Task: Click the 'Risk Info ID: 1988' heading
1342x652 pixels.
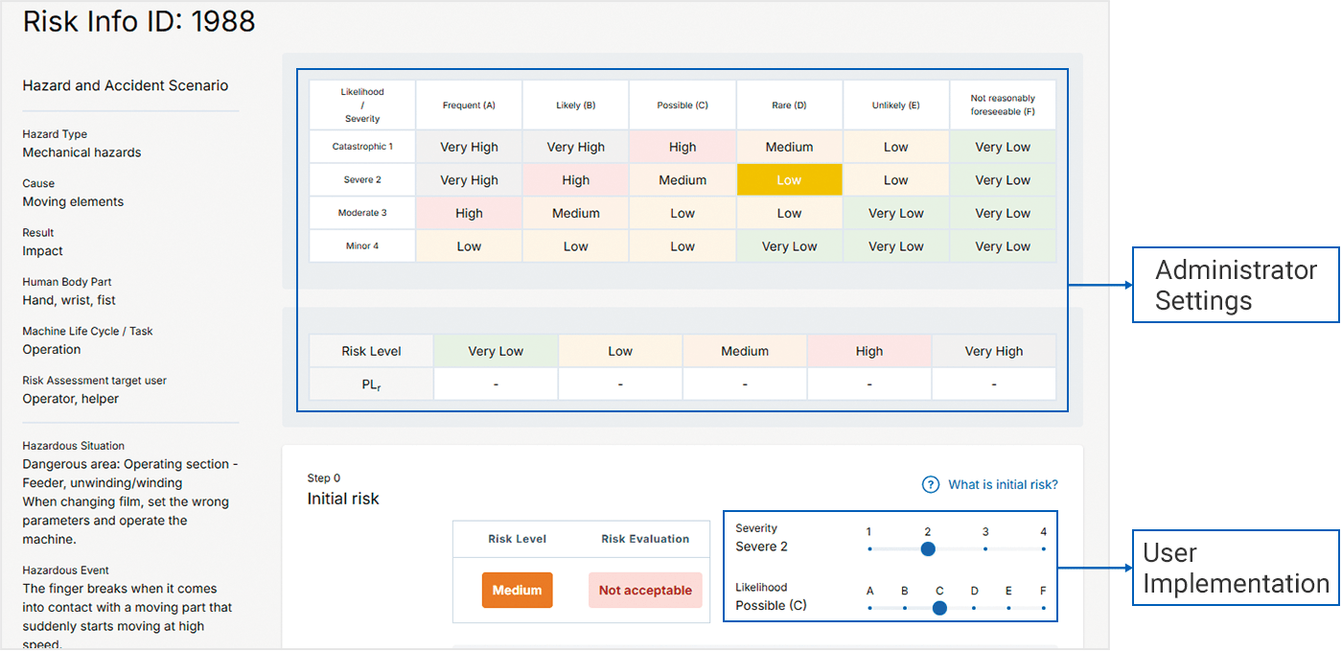Action: tap(139, 21)
